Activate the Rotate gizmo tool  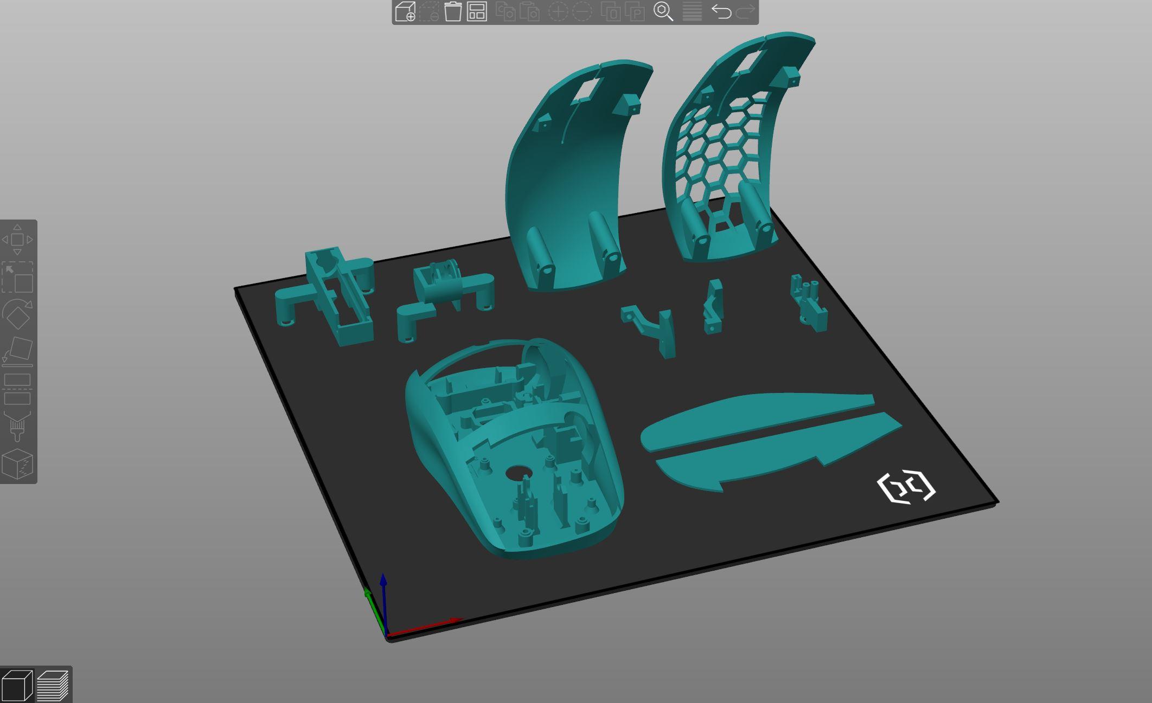pos(17,314)
